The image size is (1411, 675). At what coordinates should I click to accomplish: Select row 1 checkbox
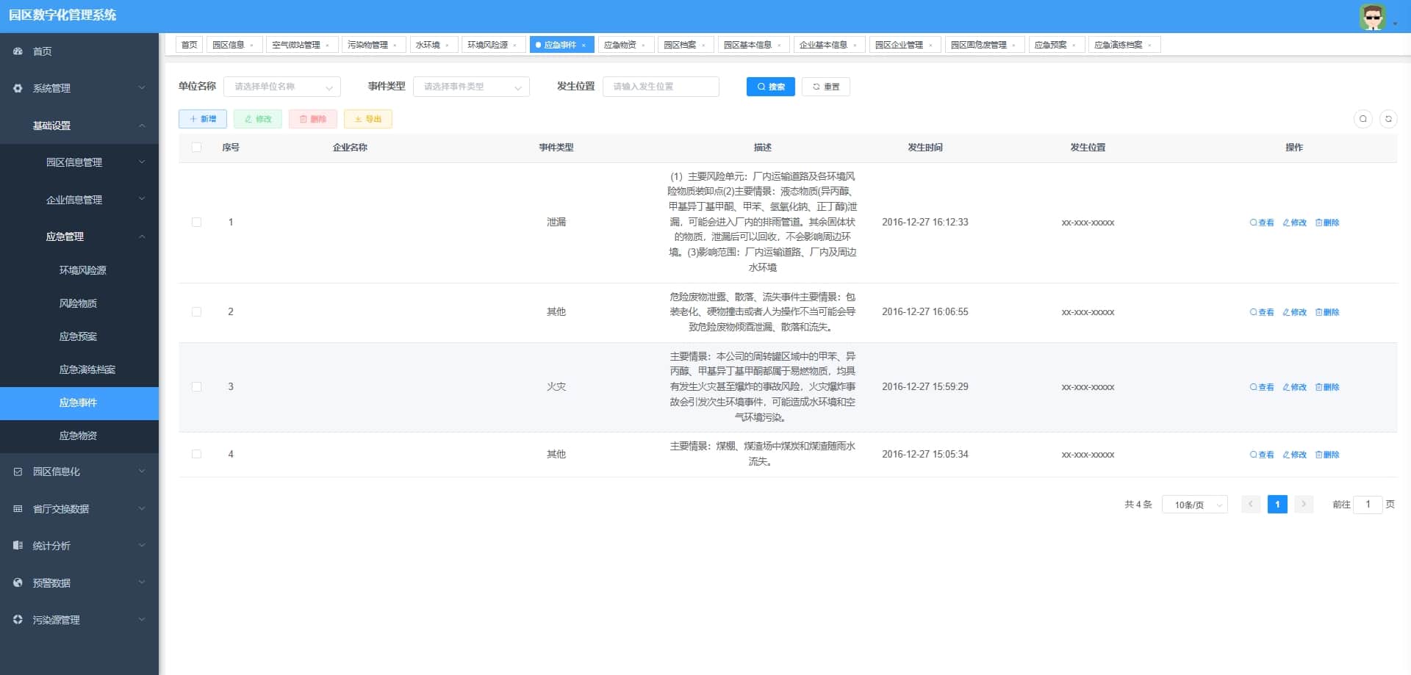point(196,222)
